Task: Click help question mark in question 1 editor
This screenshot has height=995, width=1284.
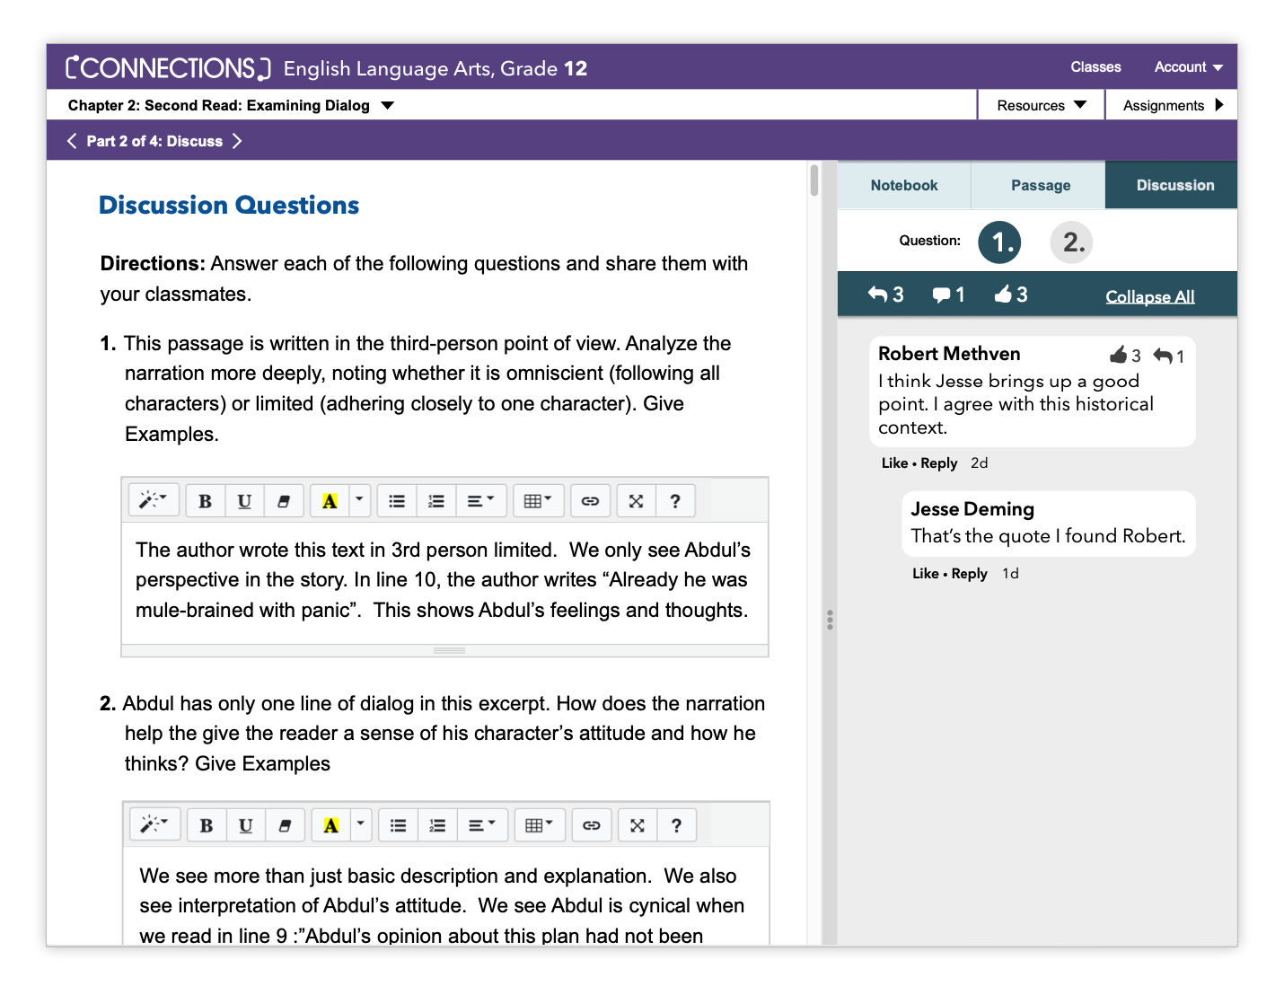Action: coord(675,500)
